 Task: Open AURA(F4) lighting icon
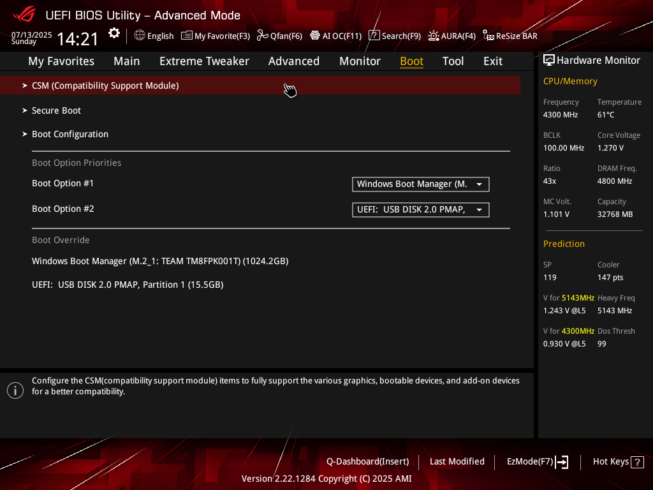click(434, 36)
